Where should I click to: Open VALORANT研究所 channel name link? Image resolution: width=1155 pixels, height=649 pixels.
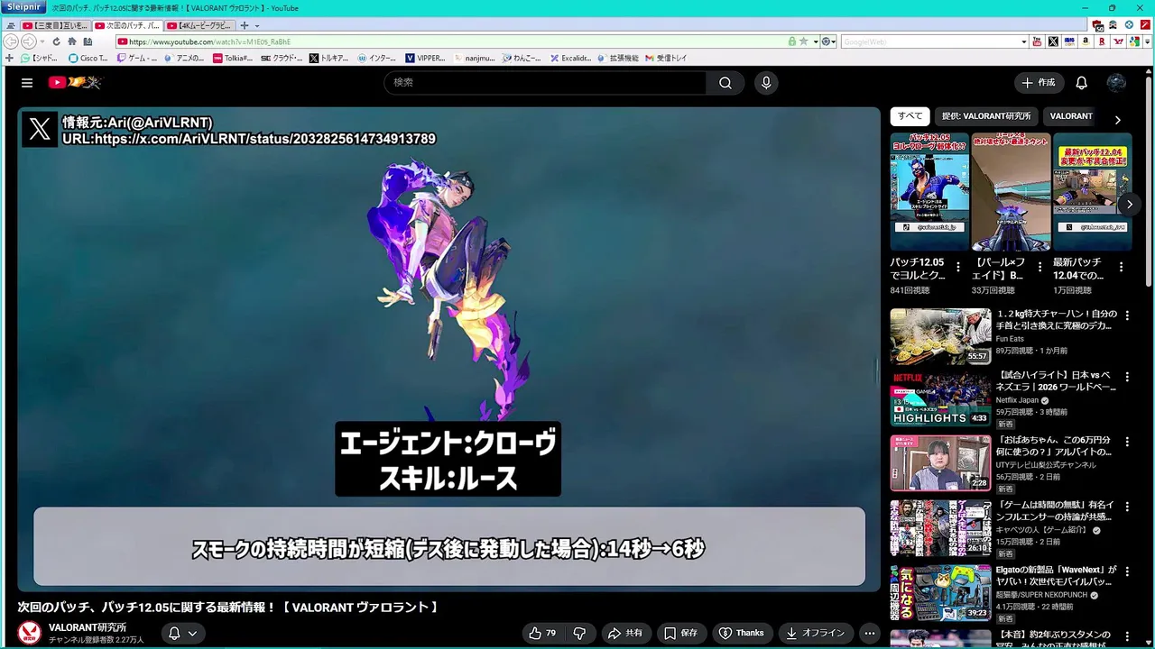(x=88, y=627)
